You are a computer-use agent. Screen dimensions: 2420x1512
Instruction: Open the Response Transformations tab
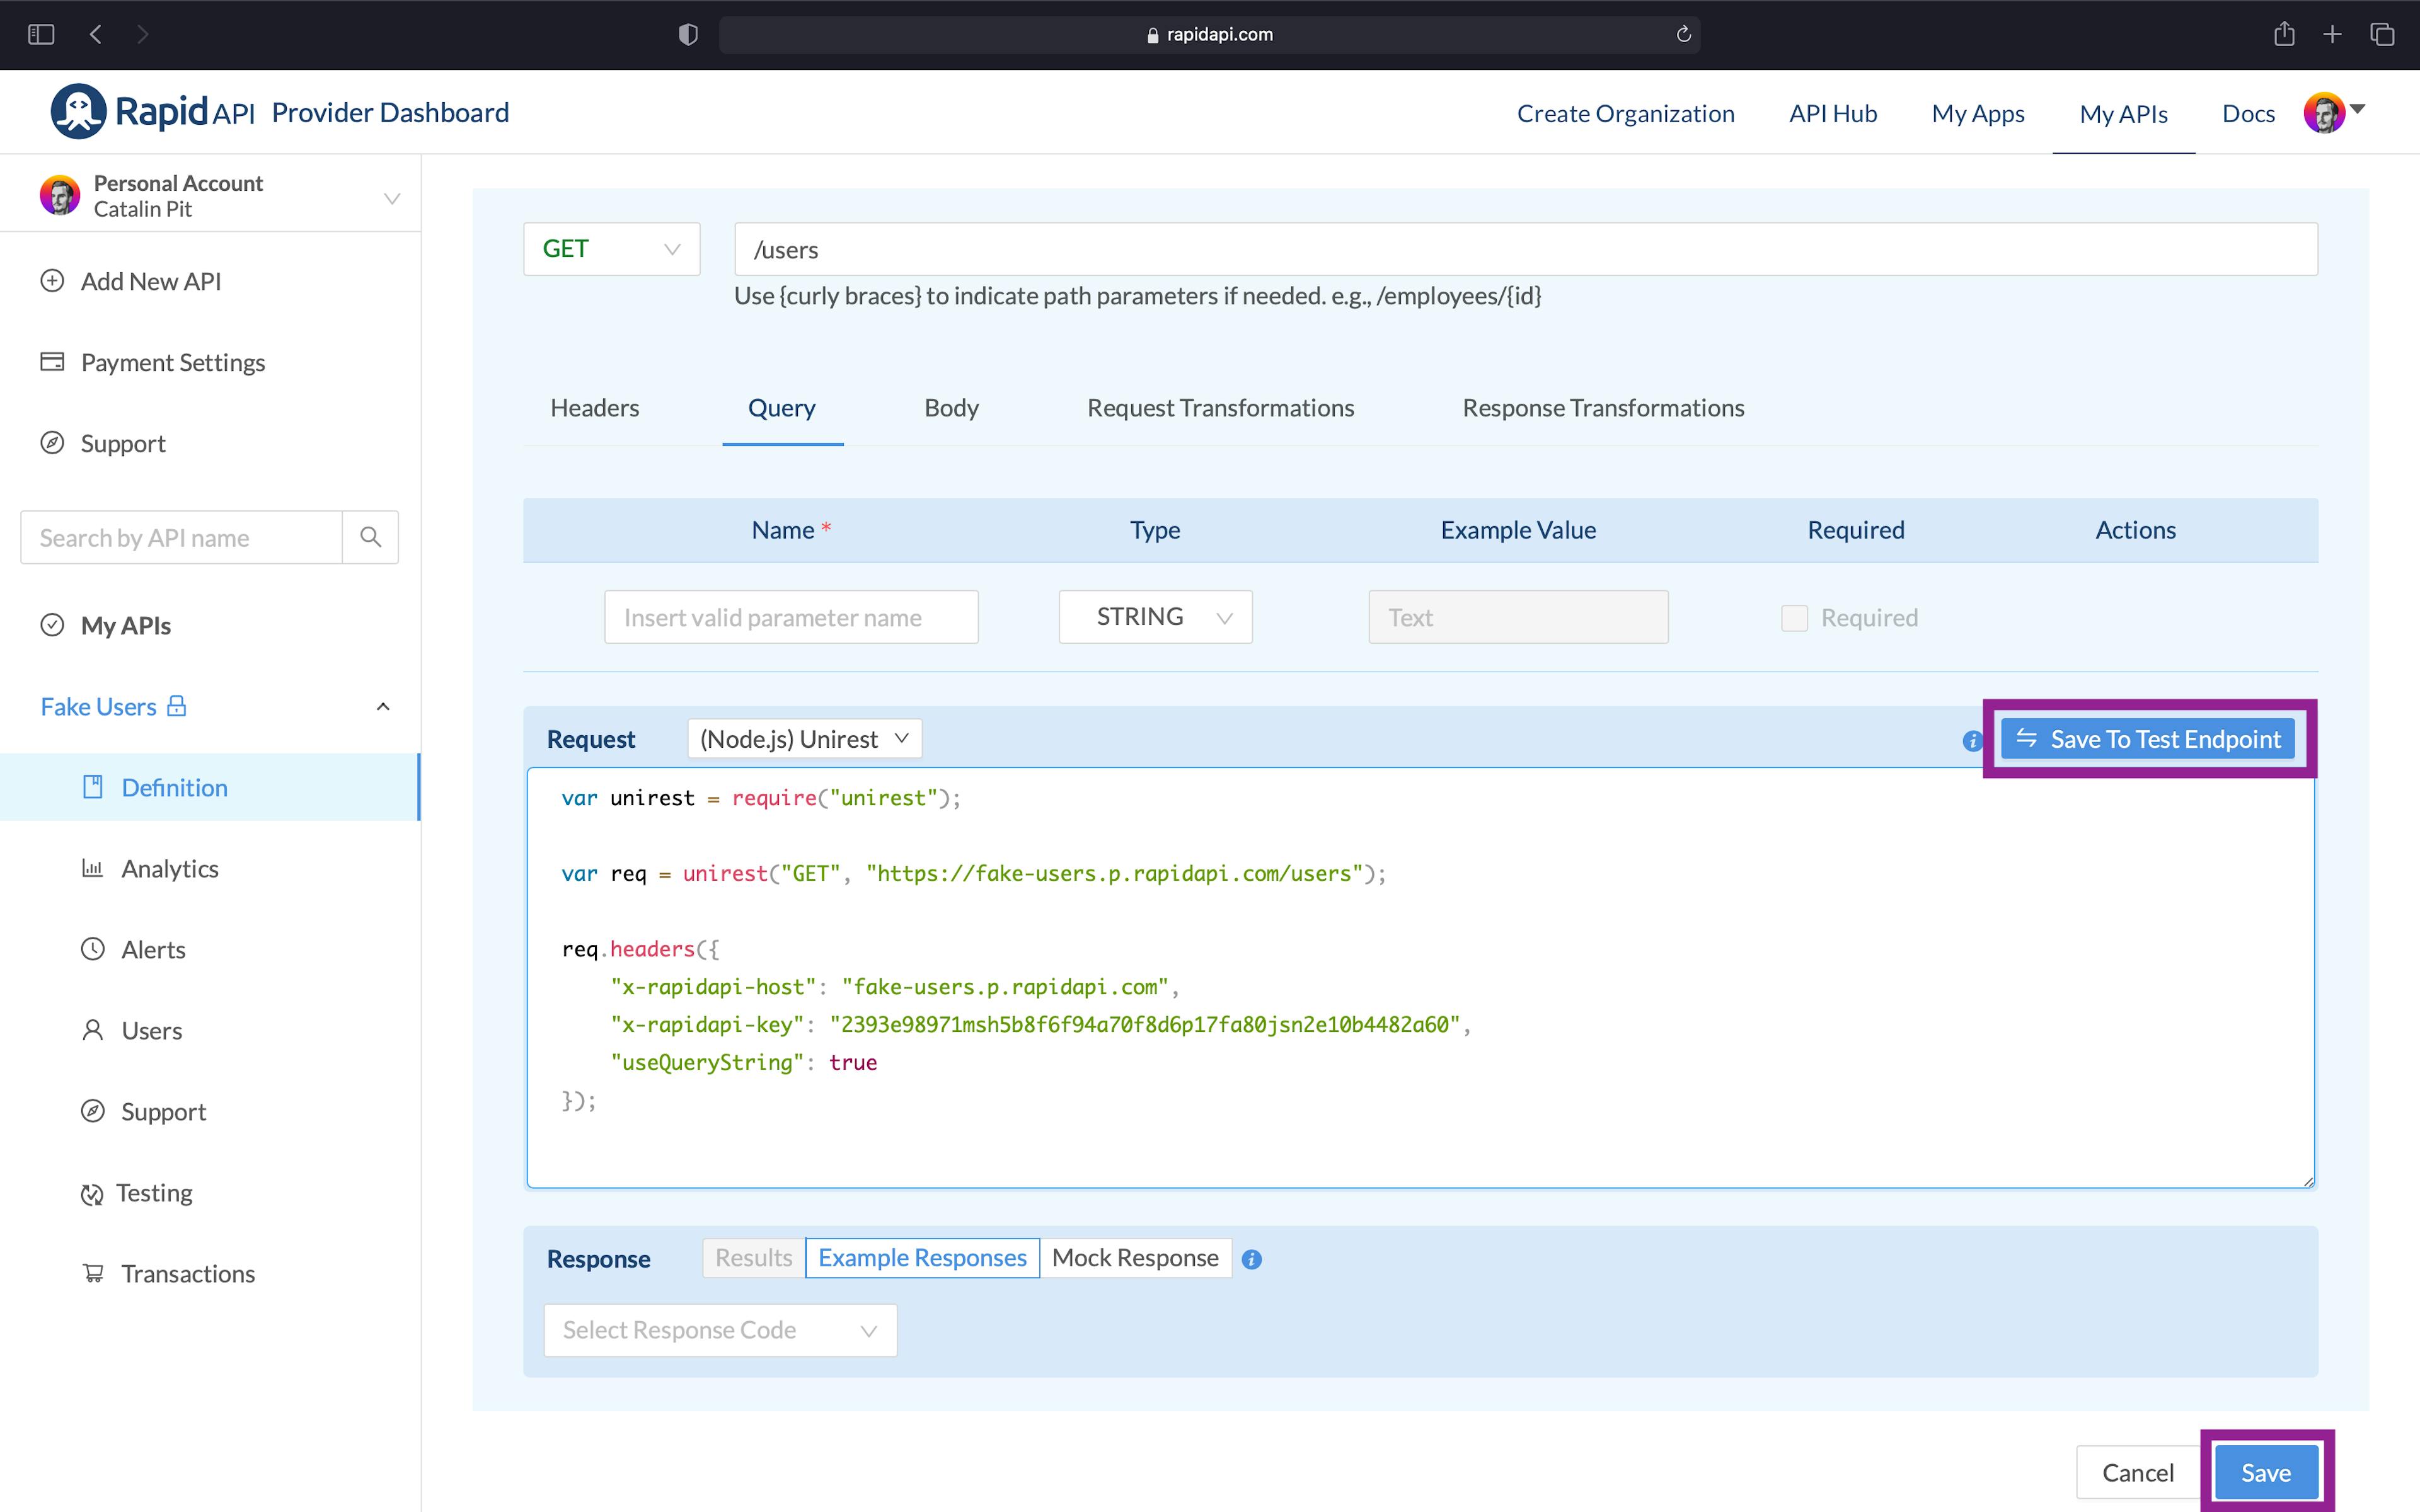pos(1603,408)
